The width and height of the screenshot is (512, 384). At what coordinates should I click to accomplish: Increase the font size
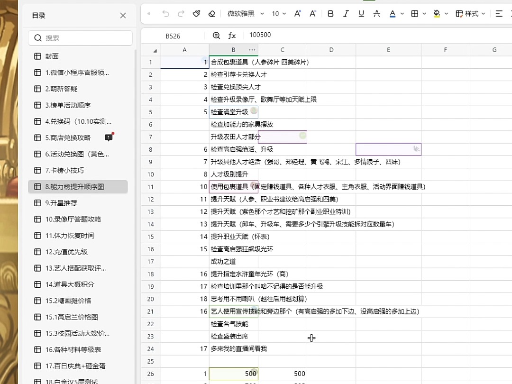pos(297,14)
